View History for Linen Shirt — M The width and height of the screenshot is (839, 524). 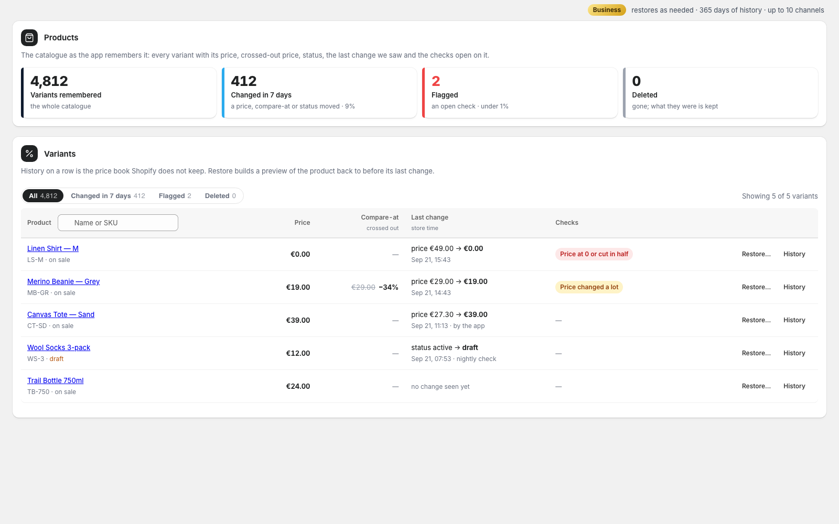(x=794, y=254)
